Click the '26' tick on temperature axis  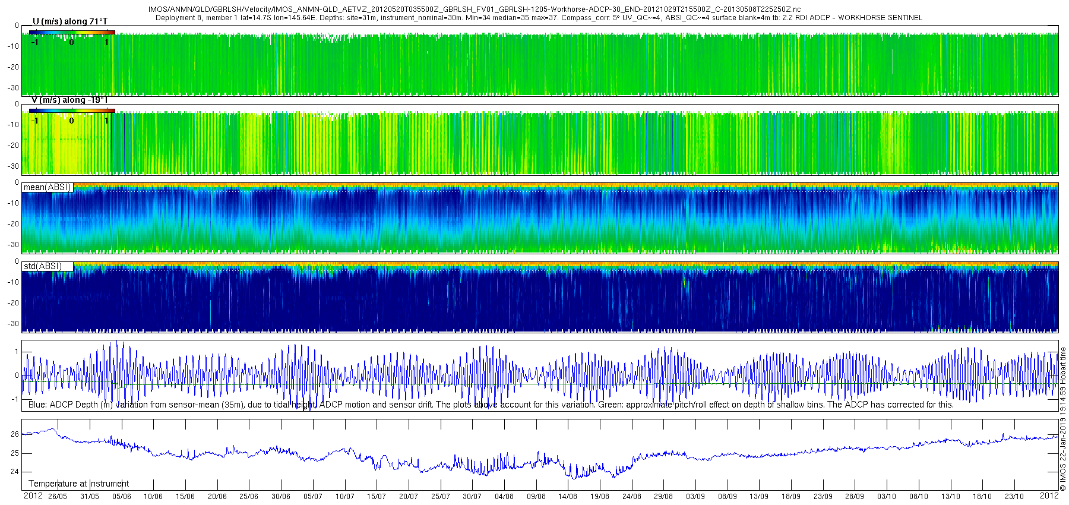pos(15,434)
